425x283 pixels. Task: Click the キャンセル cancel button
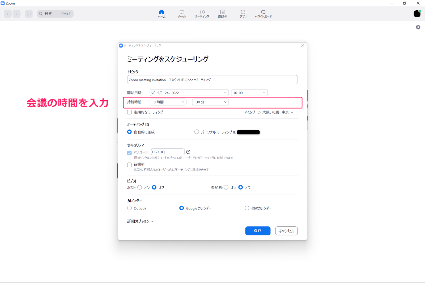[286, 231]
